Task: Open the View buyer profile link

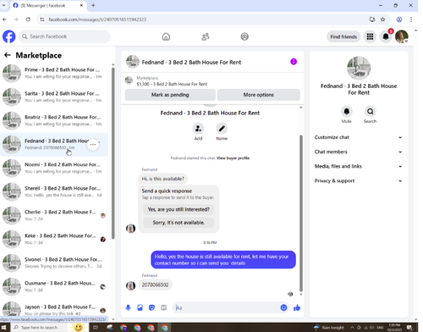Action: pyautogui.click(x=233, y=158)
